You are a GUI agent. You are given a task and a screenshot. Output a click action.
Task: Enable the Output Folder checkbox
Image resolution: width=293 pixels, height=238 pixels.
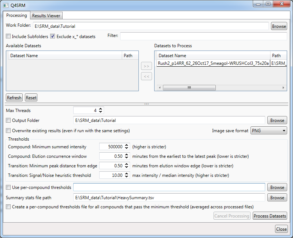tap(8, 120)
